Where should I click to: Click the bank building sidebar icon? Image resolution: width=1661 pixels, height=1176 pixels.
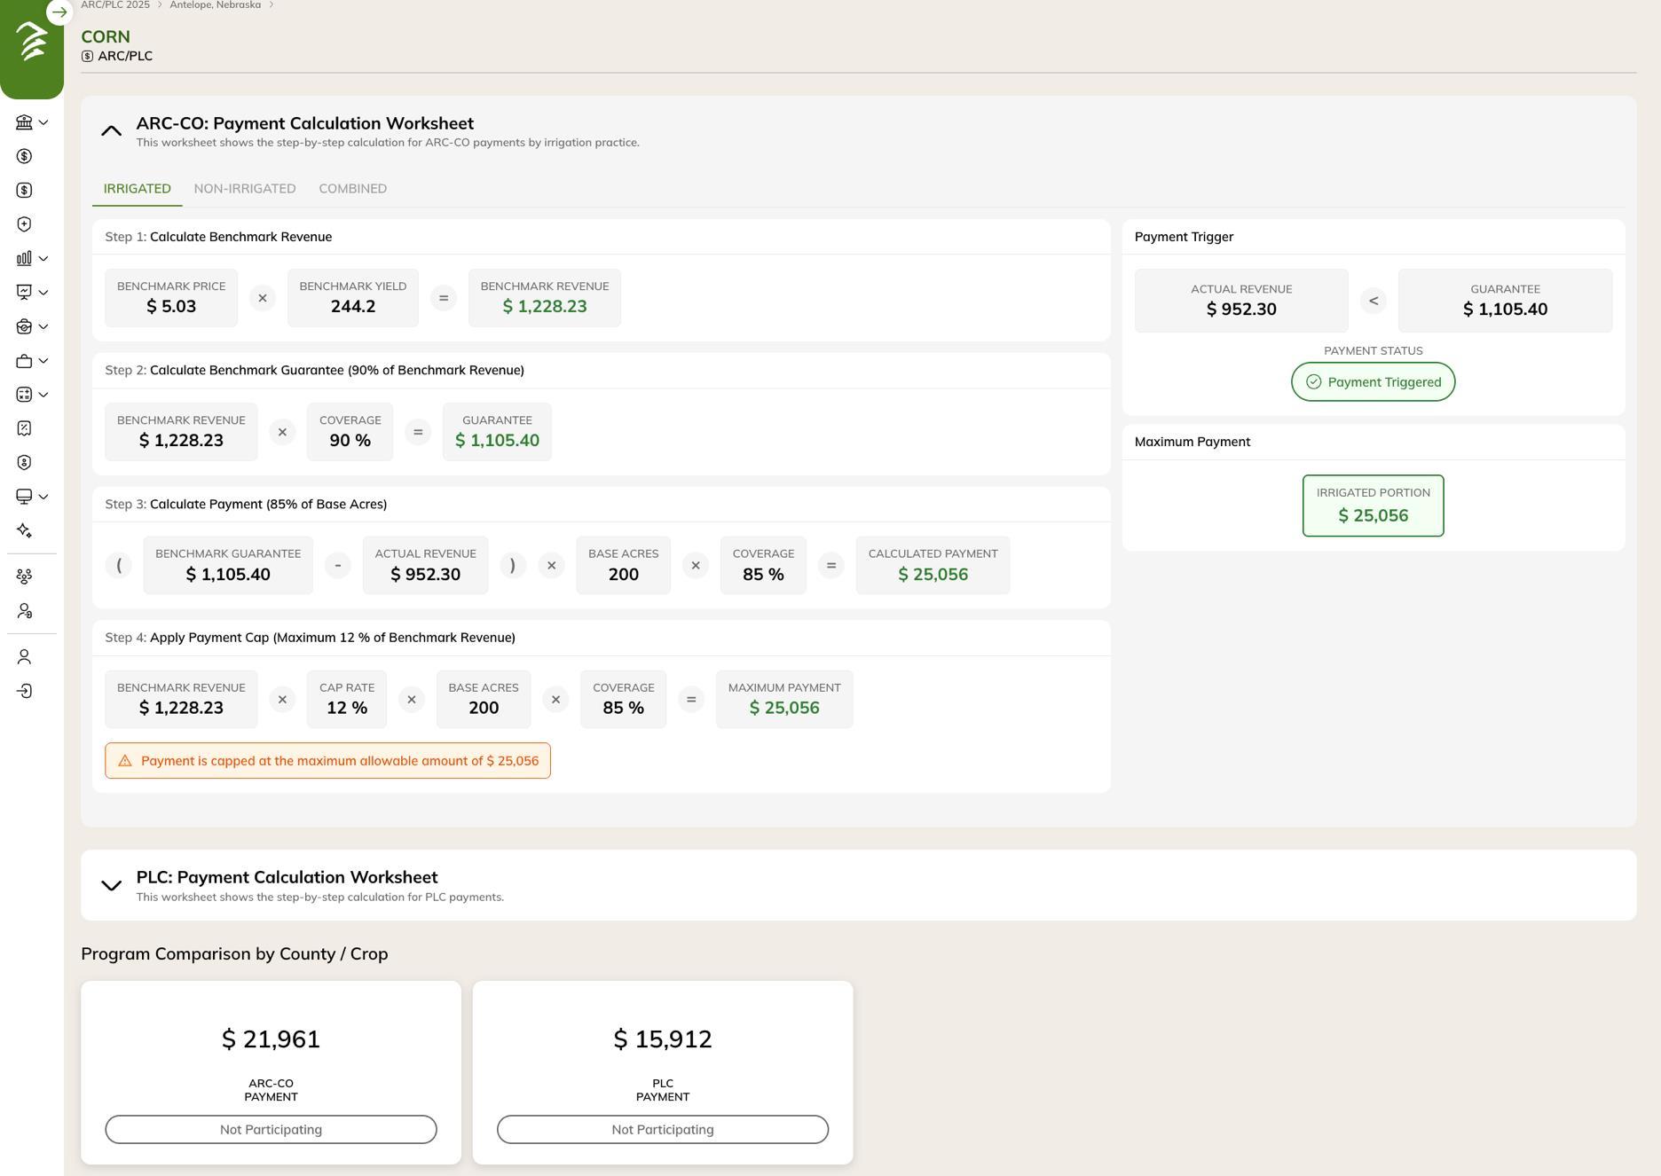click(24, 122)
